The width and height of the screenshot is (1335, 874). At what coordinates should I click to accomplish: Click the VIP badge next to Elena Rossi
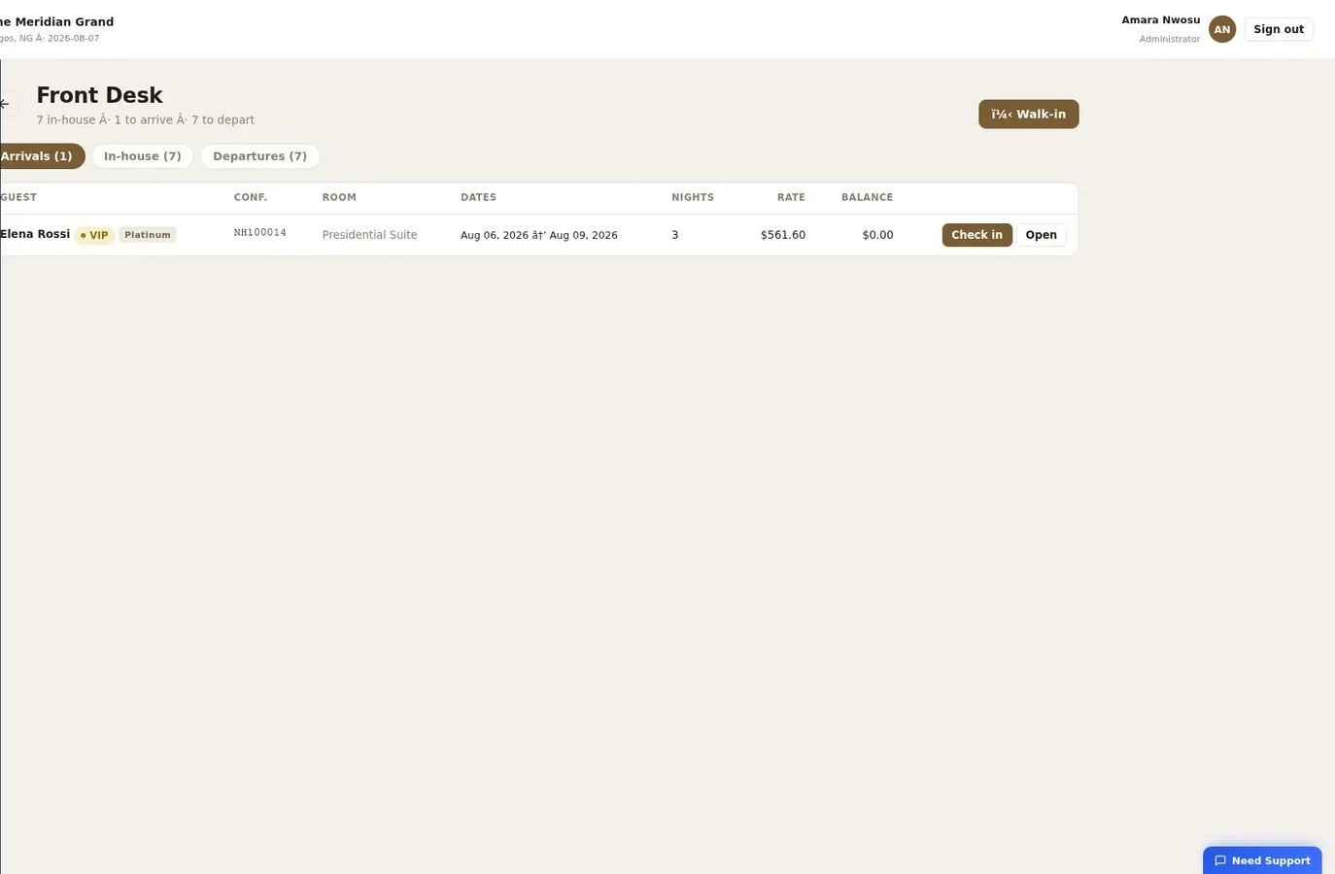point(94,235)
